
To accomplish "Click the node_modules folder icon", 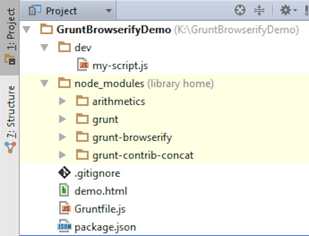I will 64,83.
